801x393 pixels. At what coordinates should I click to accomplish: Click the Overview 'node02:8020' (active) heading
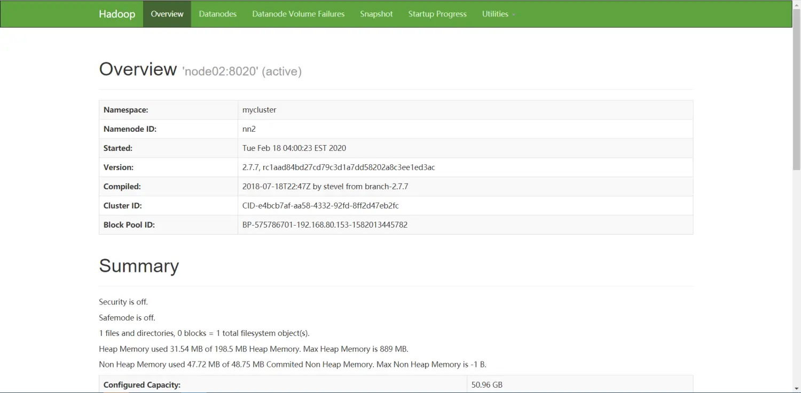tap(200, 70)
